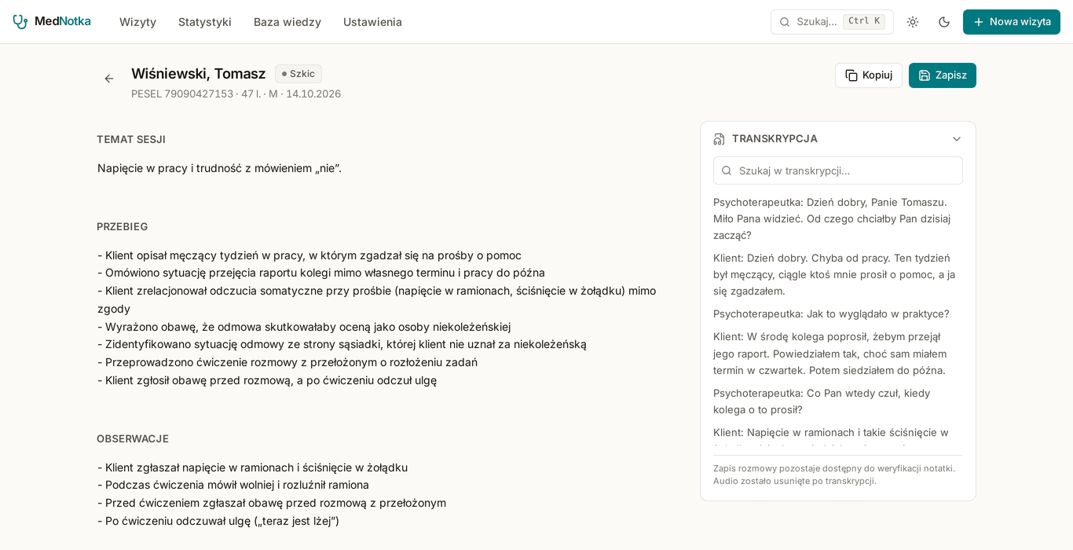Screen dimensions: 1073x550
Task: Go back using the arrow icon
Action: pos(109,79)
